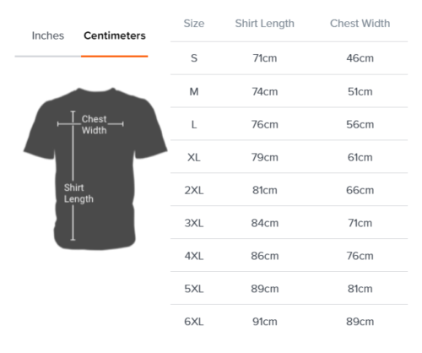Click the 89cm chest width for 6XL

click(360, 322)
